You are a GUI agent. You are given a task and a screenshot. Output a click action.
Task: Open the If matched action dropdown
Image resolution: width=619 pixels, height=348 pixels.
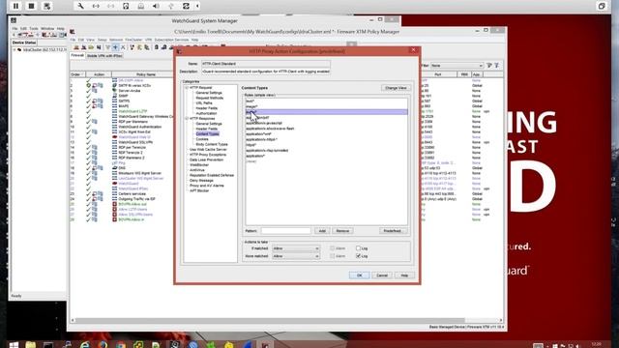(x=296, y=248)
